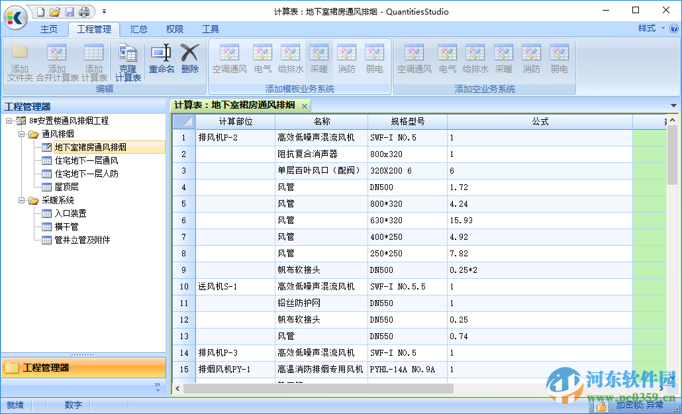This screenshot has width=682, height=414.
Task: Click the Help question mark button
Action: point(673,29)
